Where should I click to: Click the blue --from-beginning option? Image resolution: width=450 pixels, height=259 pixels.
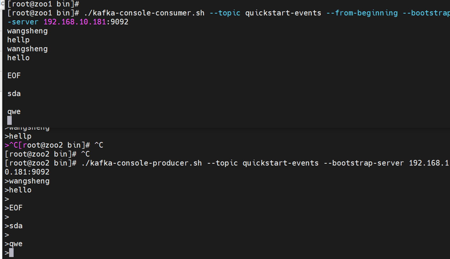coord(362,13)
